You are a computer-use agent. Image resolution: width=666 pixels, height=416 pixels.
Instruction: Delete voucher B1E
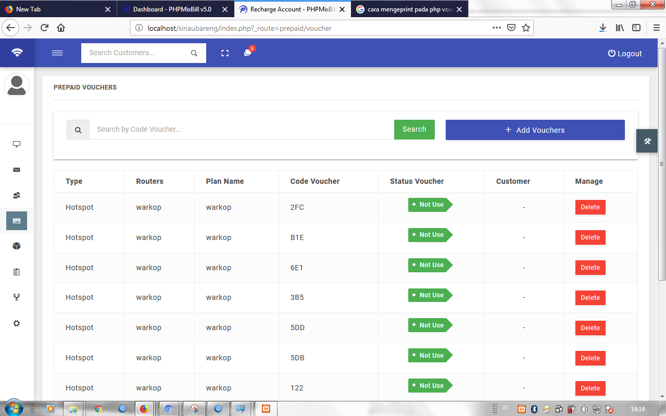[590, 237]
